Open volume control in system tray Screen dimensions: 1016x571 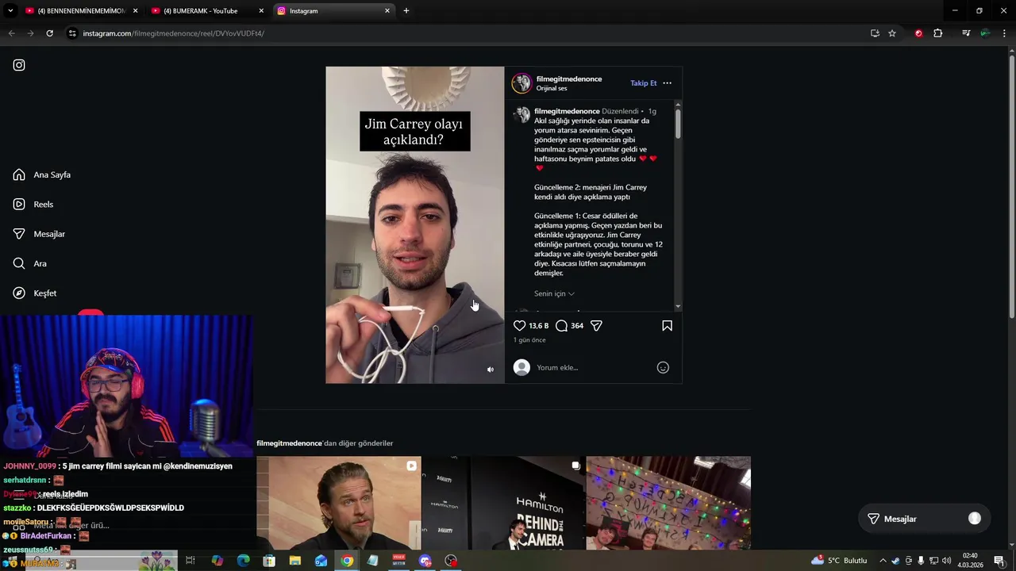pos(946,561)
